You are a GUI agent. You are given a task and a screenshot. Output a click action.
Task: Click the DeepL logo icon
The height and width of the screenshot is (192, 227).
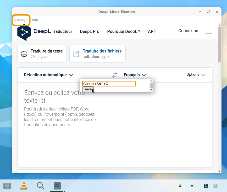pos(24,32)
